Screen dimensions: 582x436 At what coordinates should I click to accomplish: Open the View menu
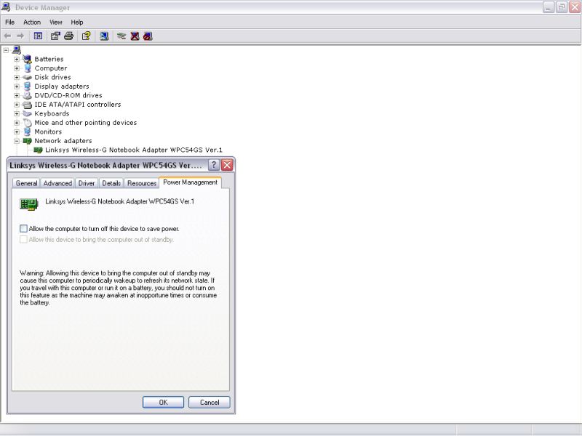click(56, 23)
